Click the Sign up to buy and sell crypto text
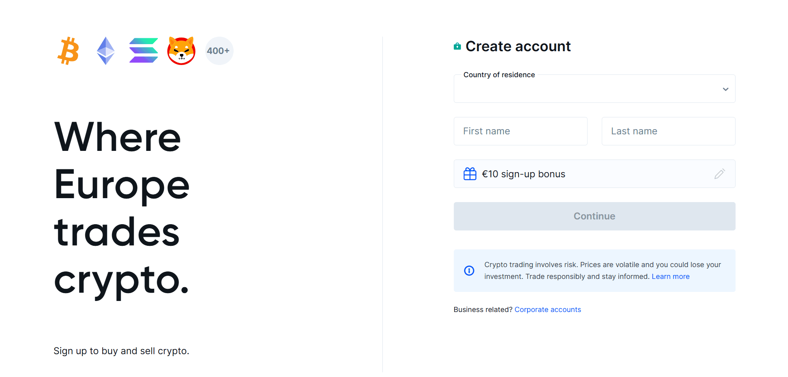The height and width of the screenshot is (377, 788). (122, 351)
